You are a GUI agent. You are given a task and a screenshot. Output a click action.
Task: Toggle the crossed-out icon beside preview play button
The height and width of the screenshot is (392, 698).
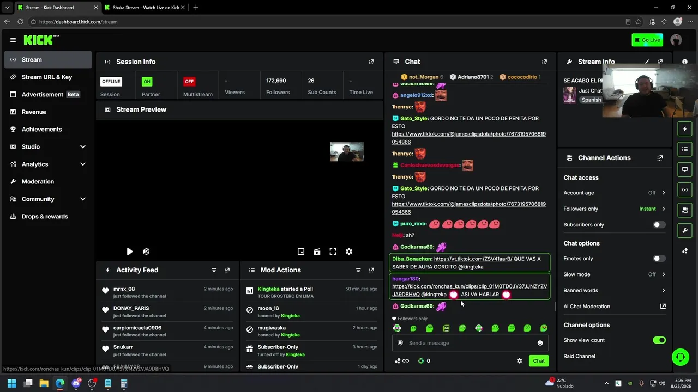(x=146, y=252)
